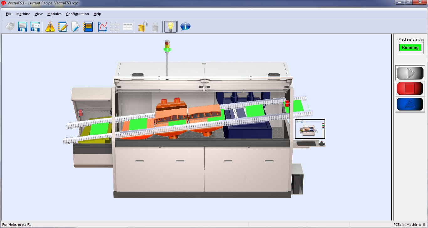Click the grayed table grid icon
Image resolution: width=428 pixels, height=228 pixels.
(128, 27)
